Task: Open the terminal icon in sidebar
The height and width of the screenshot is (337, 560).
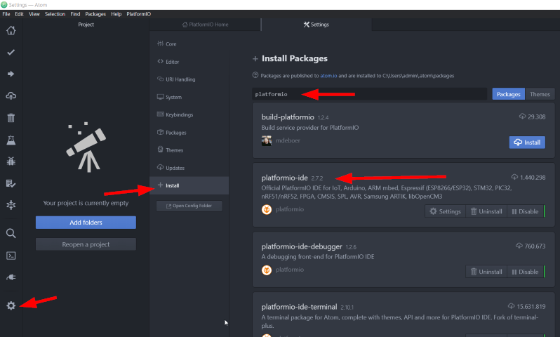Action: tap(11, 256)
